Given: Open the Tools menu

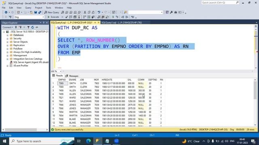Looking at the screenshot, I should point(49,8).
